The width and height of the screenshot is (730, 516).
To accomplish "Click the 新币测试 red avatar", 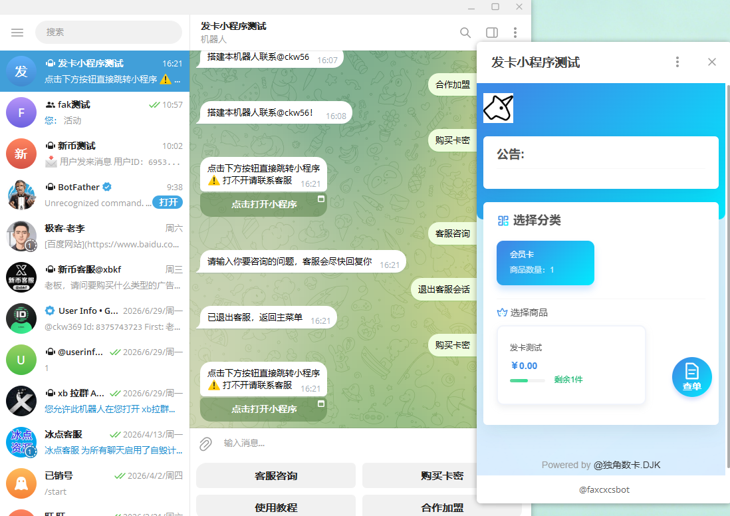I will tap(21, 154).
